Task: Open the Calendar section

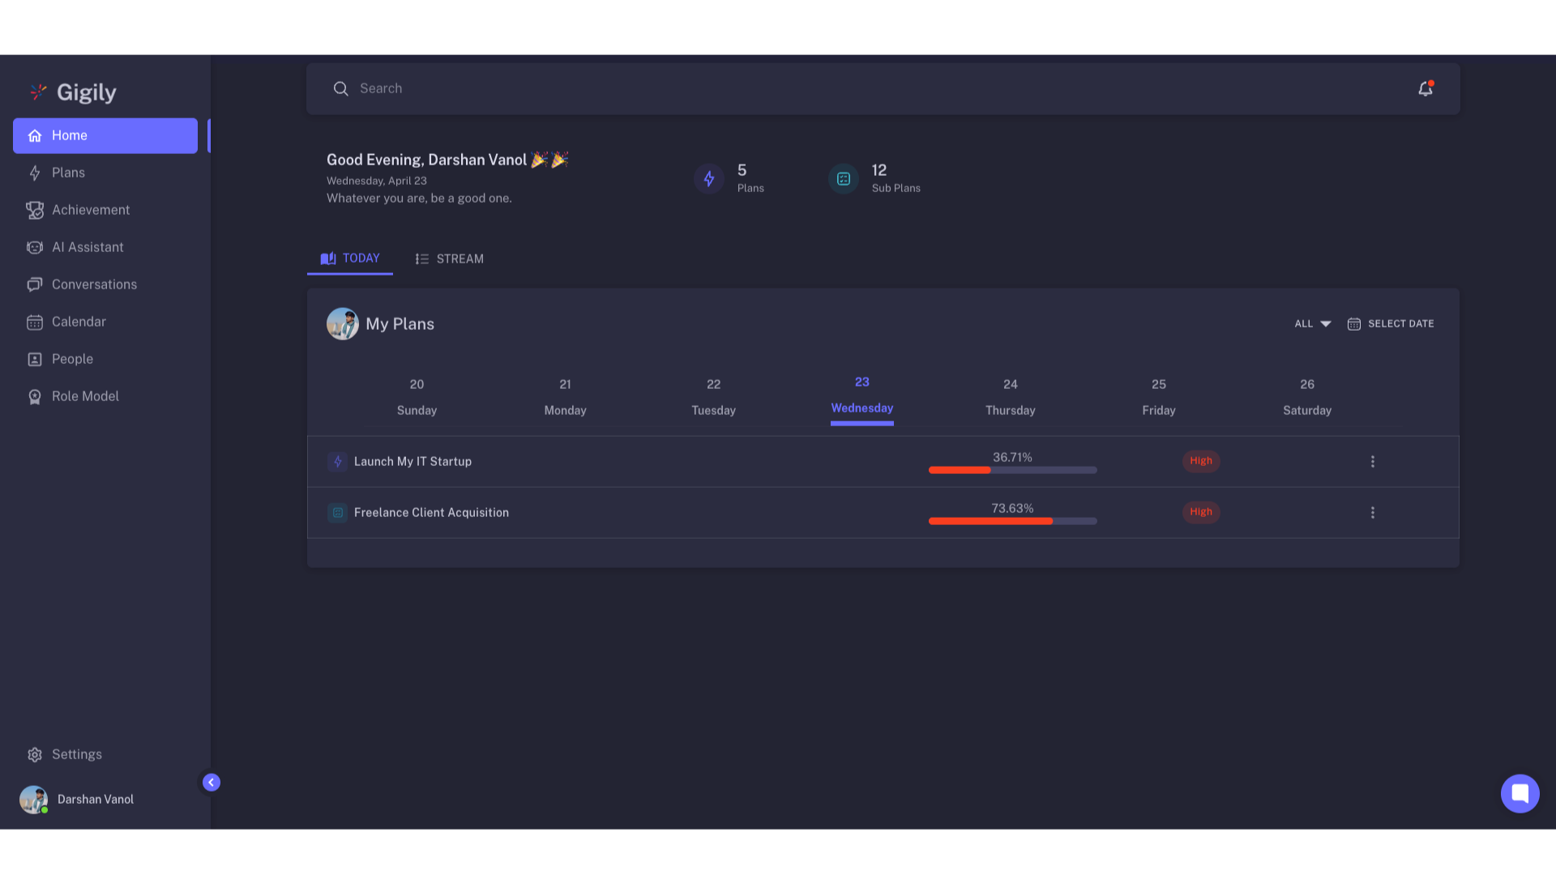Action: (x=79, y=322)
